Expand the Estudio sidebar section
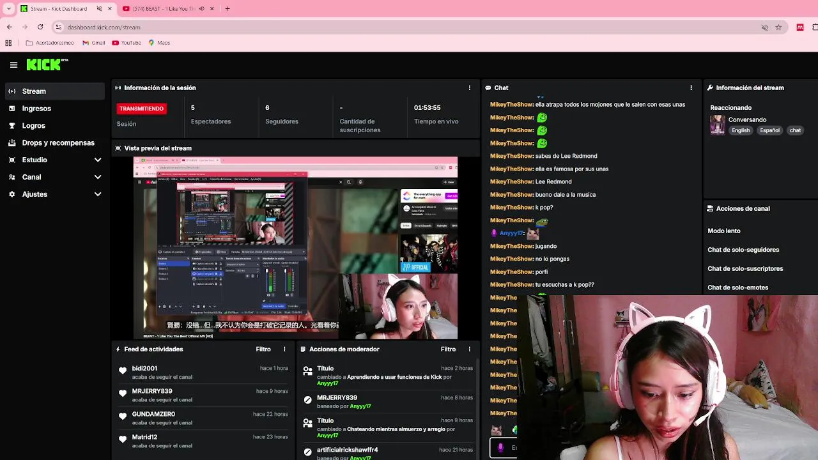This screenshot has width=818, height=460. pyautogui.click(x=98, y=160)
